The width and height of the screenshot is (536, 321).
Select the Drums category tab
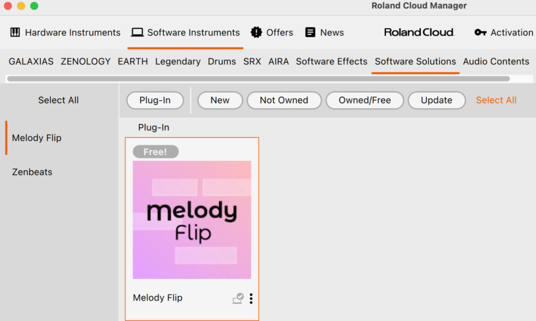[222, 62]
